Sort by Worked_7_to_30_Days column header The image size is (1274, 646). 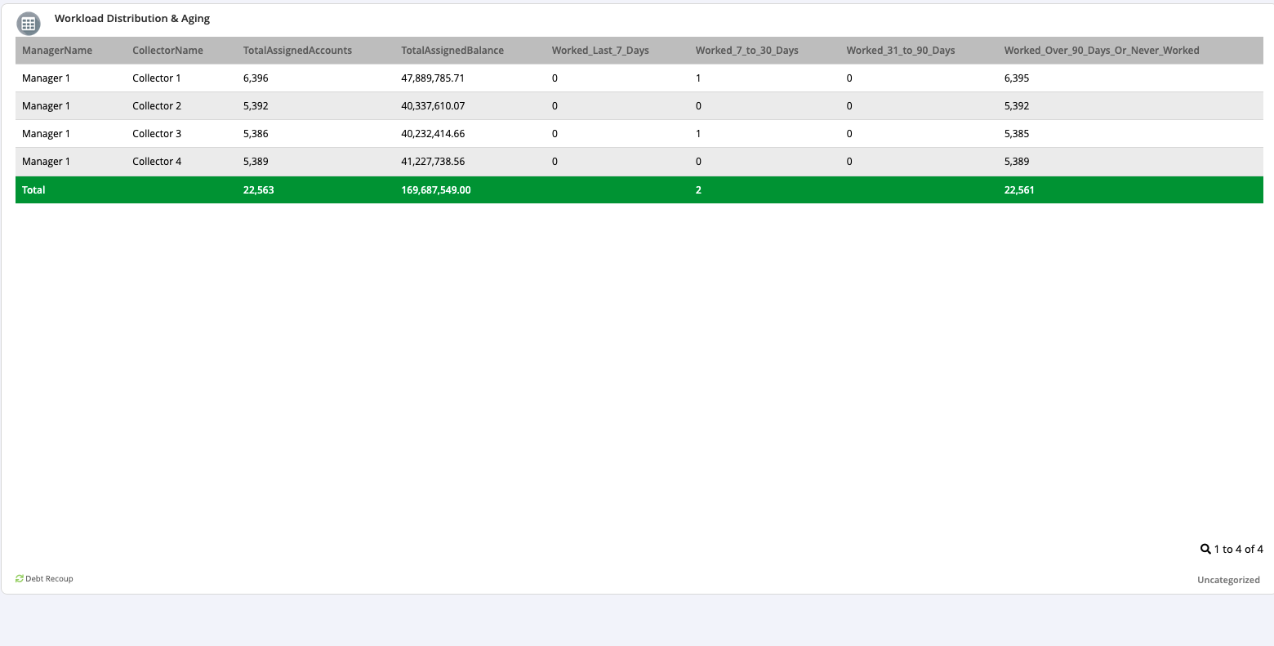coord(746,51)
